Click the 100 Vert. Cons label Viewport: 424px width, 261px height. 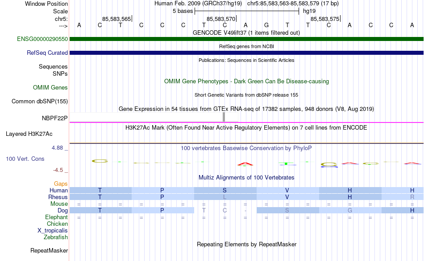pos(25,159)
